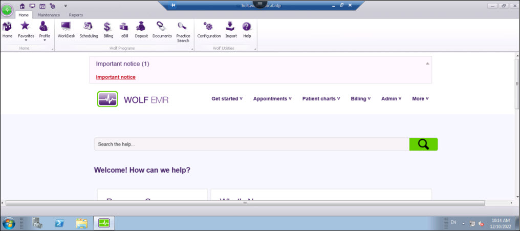Open the Windows Start menu
The width and height of the screenshot is (520, 231).
point(8,223)
